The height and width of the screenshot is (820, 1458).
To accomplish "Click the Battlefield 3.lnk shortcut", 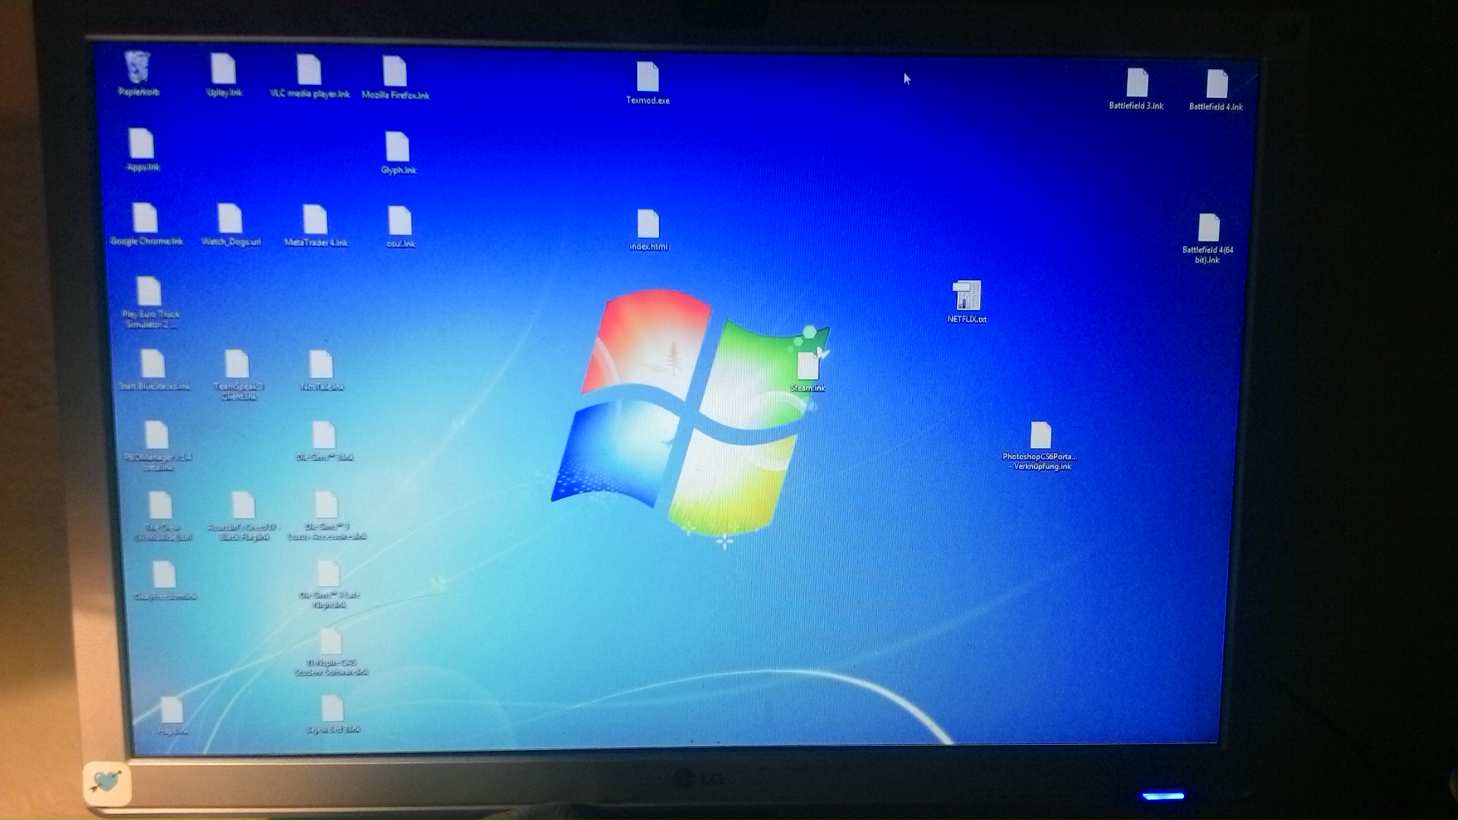I will [x=1137, y=84].
